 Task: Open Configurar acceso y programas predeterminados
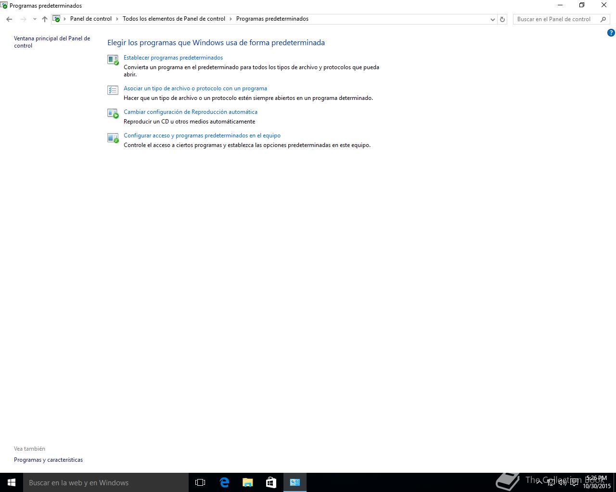tap(202, 135)
